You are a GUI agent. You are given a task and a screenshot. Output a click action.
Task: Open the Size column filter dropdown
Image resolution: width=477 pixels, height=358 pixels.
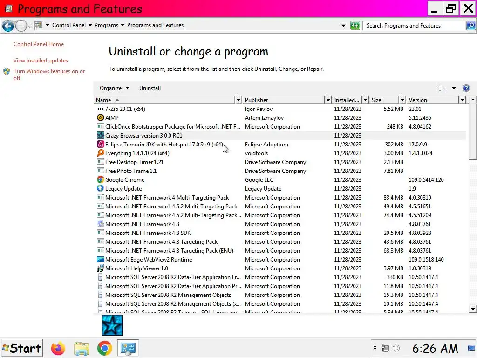403,100
